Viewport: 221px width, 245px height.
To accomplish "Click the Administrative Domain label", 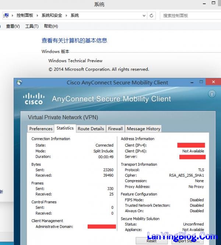I will pos(54,227).
